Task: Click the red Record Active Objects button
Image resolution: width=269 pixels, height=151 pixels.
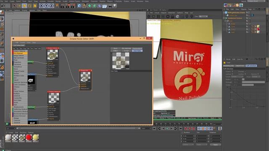Action: [186, 128]
